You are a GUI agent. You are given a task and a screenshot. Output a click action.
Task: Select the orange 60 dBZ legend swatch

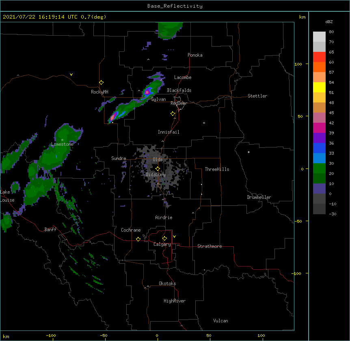pyautogui.click(x=319, y=67)
